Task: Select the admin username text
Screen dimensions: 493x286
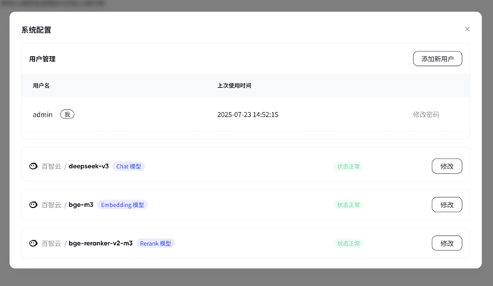Action: [42, 115]
